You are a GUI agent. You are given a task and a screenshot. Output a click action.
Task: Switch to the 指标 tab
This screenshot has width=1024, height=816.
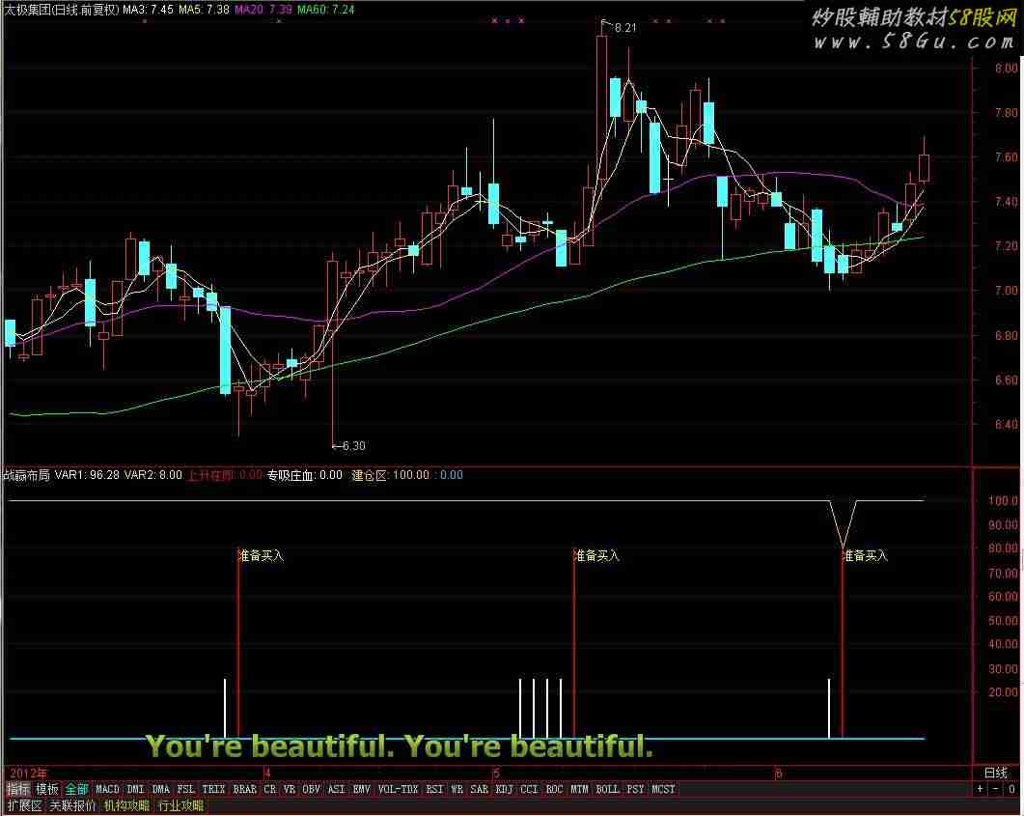pos(18,789)
